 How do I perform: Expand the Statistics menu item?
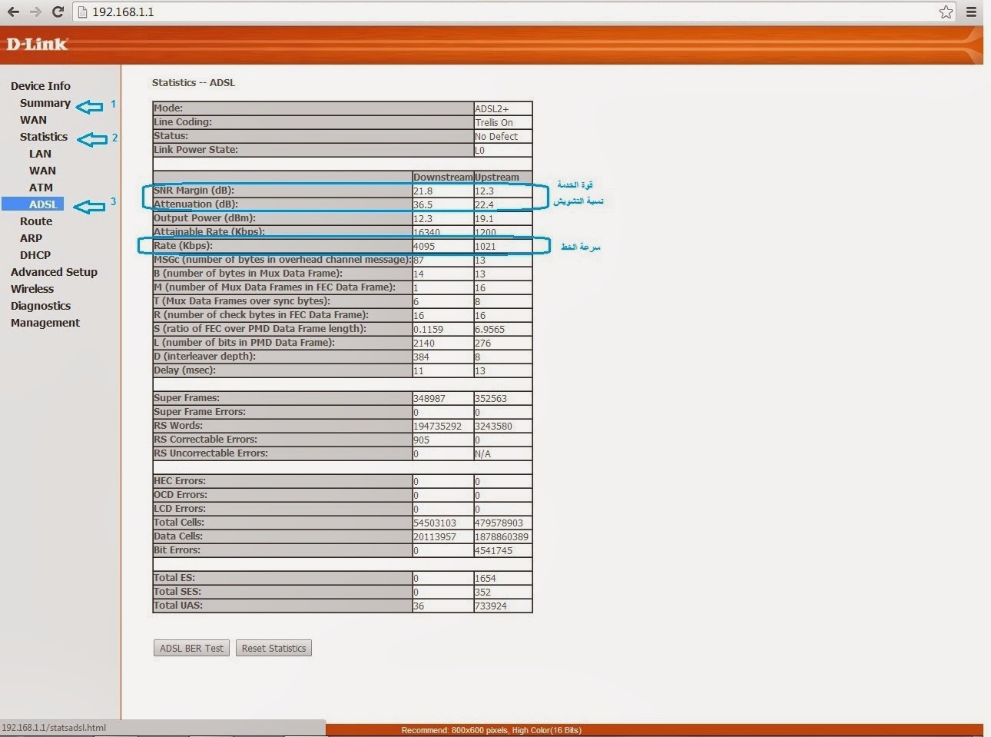click(x=44, y=137)
